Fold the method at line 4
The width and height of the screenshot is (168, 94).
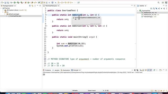pyautogui.click(x=47, y=15)
